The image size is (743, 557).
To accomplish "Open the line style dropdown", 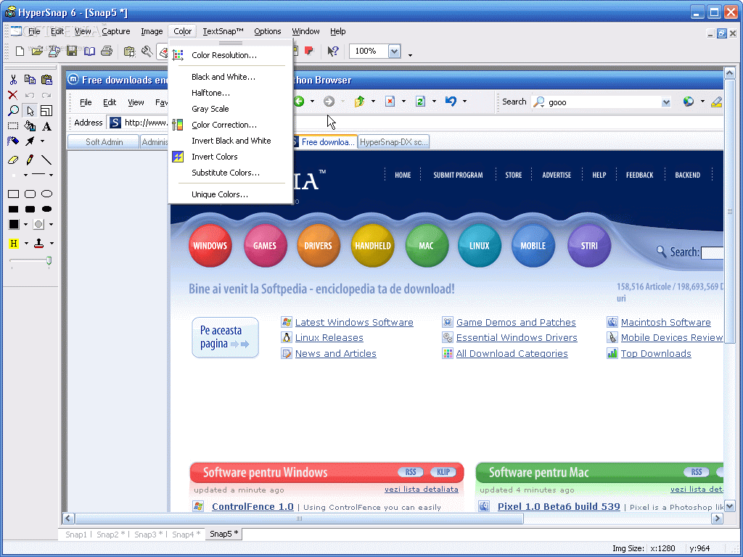I will 51,176.
